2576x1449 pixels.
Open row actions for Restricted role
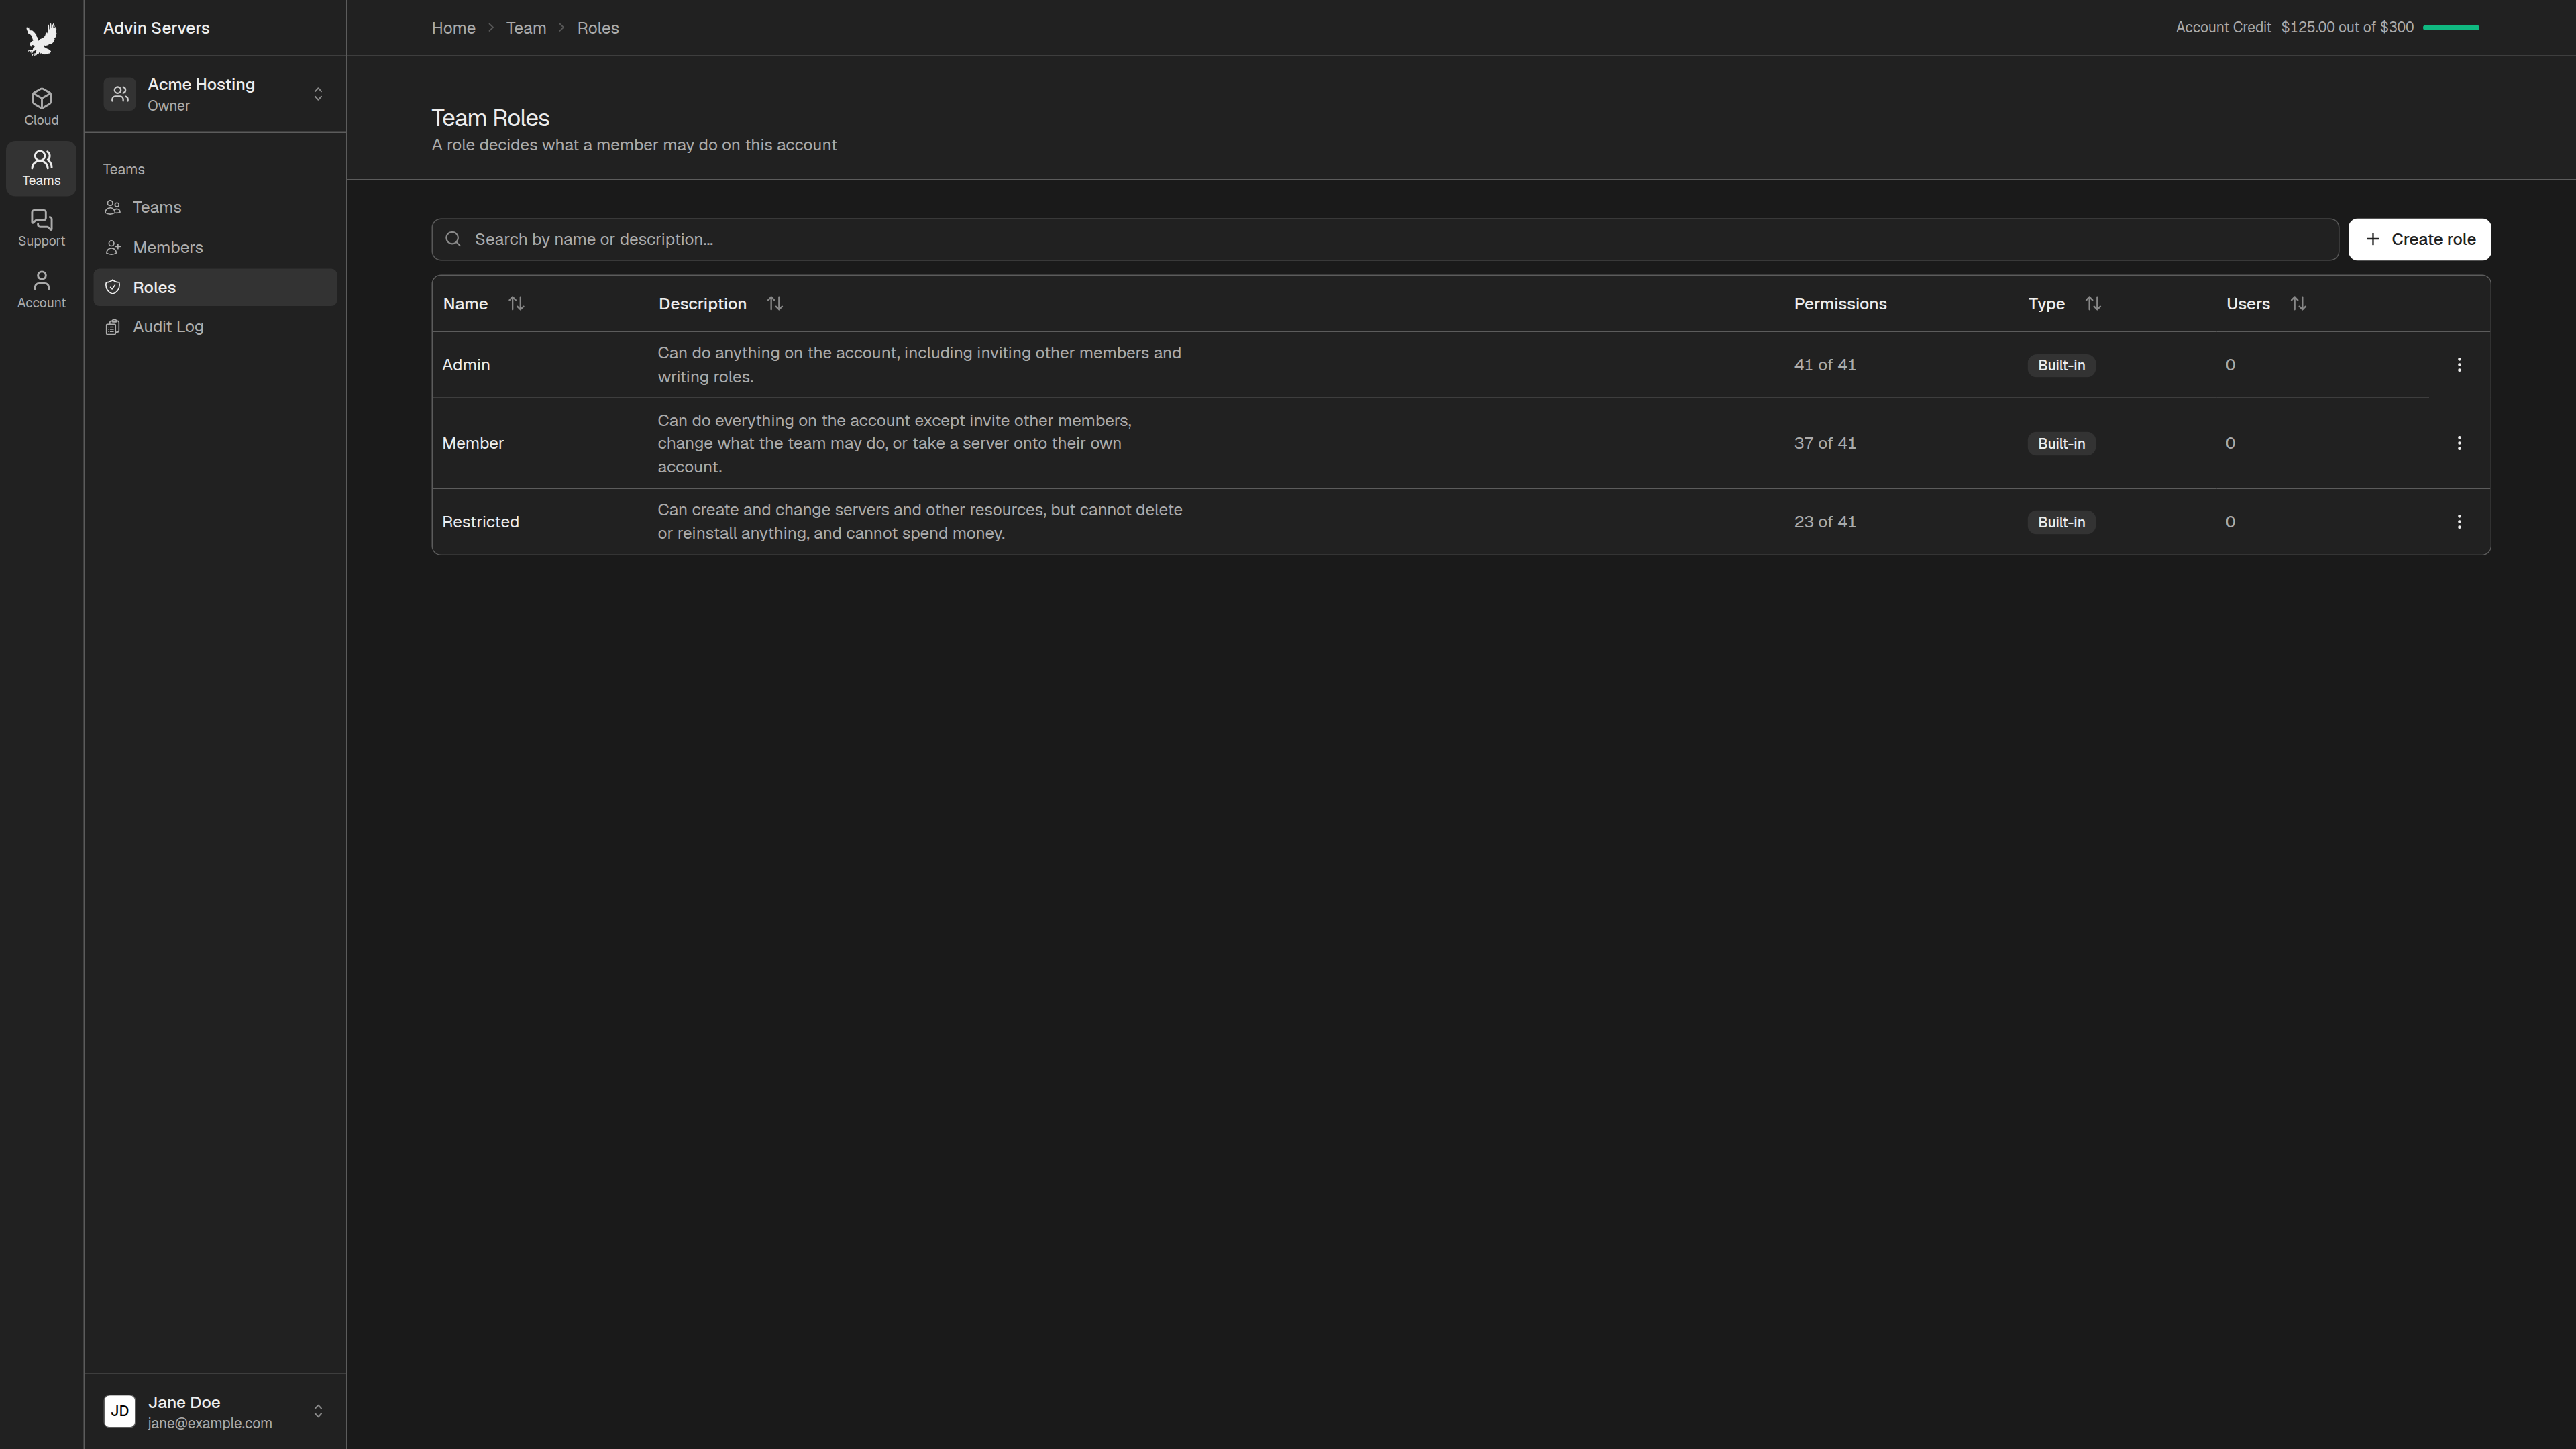tap(2459, 522)
